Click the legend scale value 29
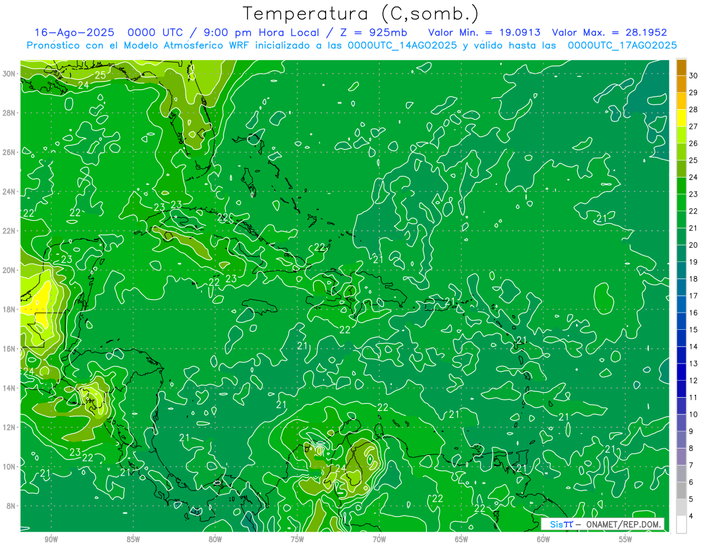Viewport: 709px width, 547px height. (694, 93)
